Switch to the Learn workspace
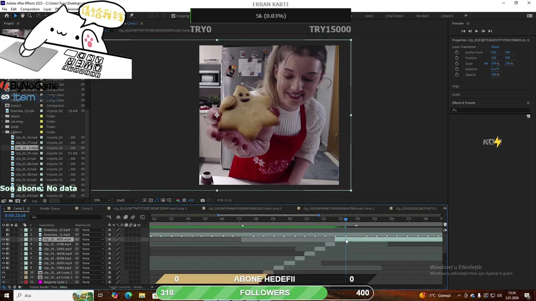 pos(369,16)
